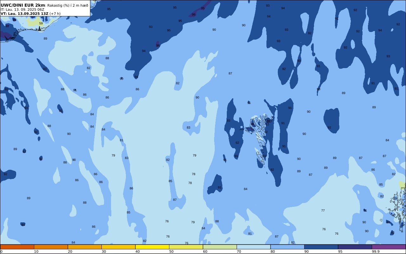Click the navy 95–99.9 legend swatch
406x254 pixels.
[355, 247]
